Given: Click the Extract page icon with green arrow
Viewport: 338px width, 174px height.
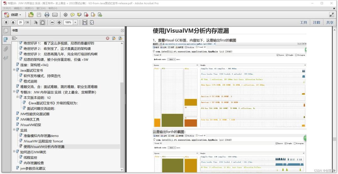Looking at the screenshot, I should click(100, 15).
